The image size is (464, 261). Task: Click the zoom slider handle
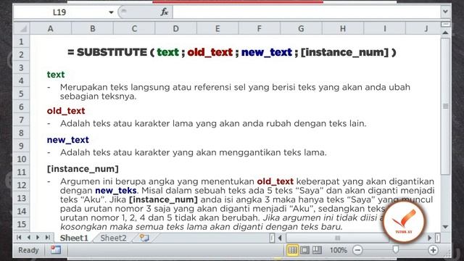[396, 249]
